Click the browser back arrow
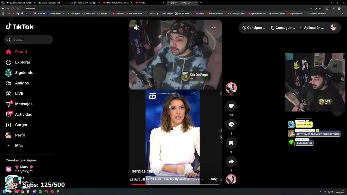The image size is (347, 195). pyautogui.click(x=3, y=8)
